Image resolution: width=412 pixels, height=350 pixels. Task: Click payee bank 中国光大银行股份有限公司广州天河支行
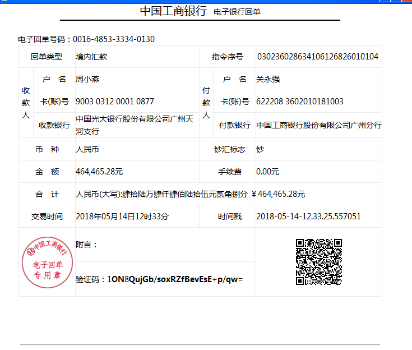pyautogui.click(x=135, y=125)
